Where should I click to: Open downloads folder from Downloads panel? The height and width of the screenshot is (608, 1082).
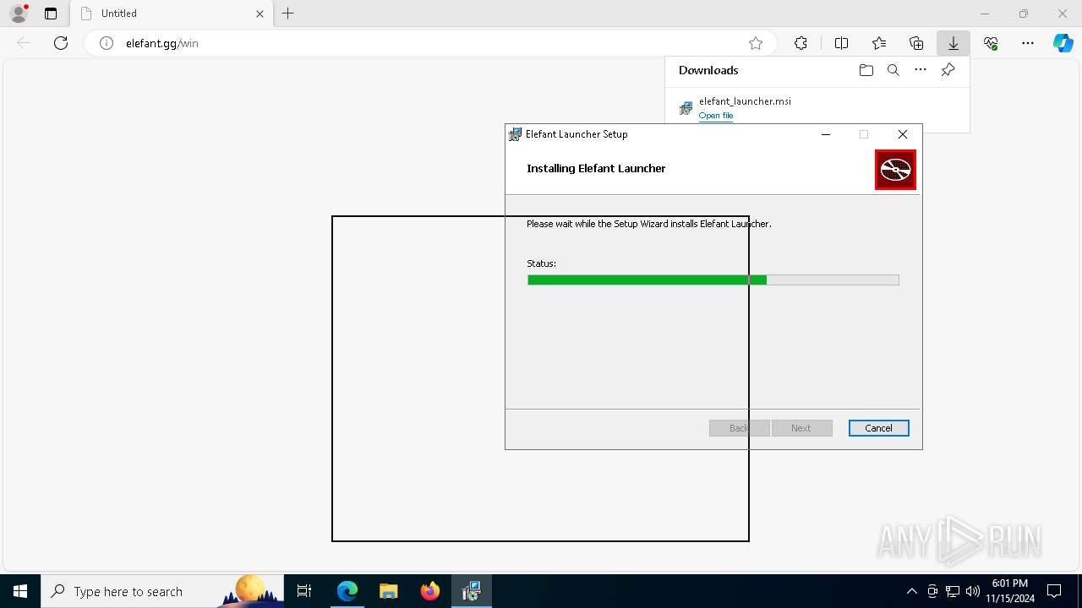coord(866,70)
